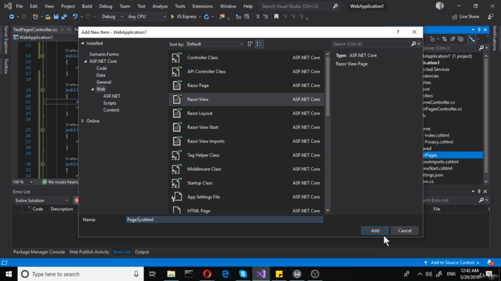Select the Razor View Imports template
Viewport: 501px width, 281px height.
[x=246, y=141]
